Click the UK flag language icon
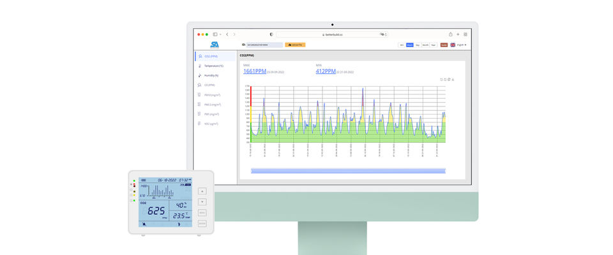 coord(453,45)
